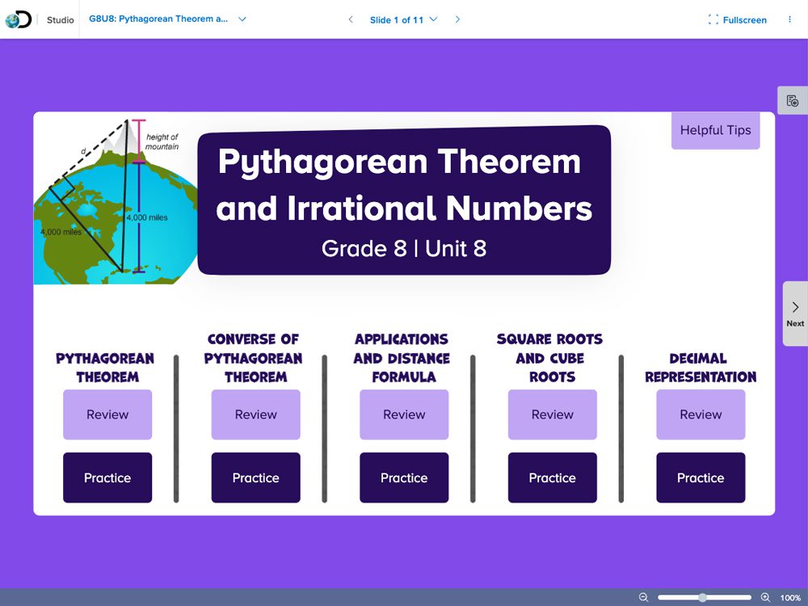Adjust the zoom level slider
Screen dimensions: 808x606
[x=703, y=597]
